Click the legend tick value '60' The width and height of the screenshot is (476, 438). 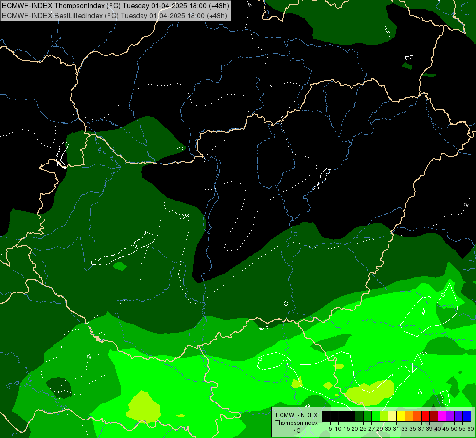click(471, 429)
